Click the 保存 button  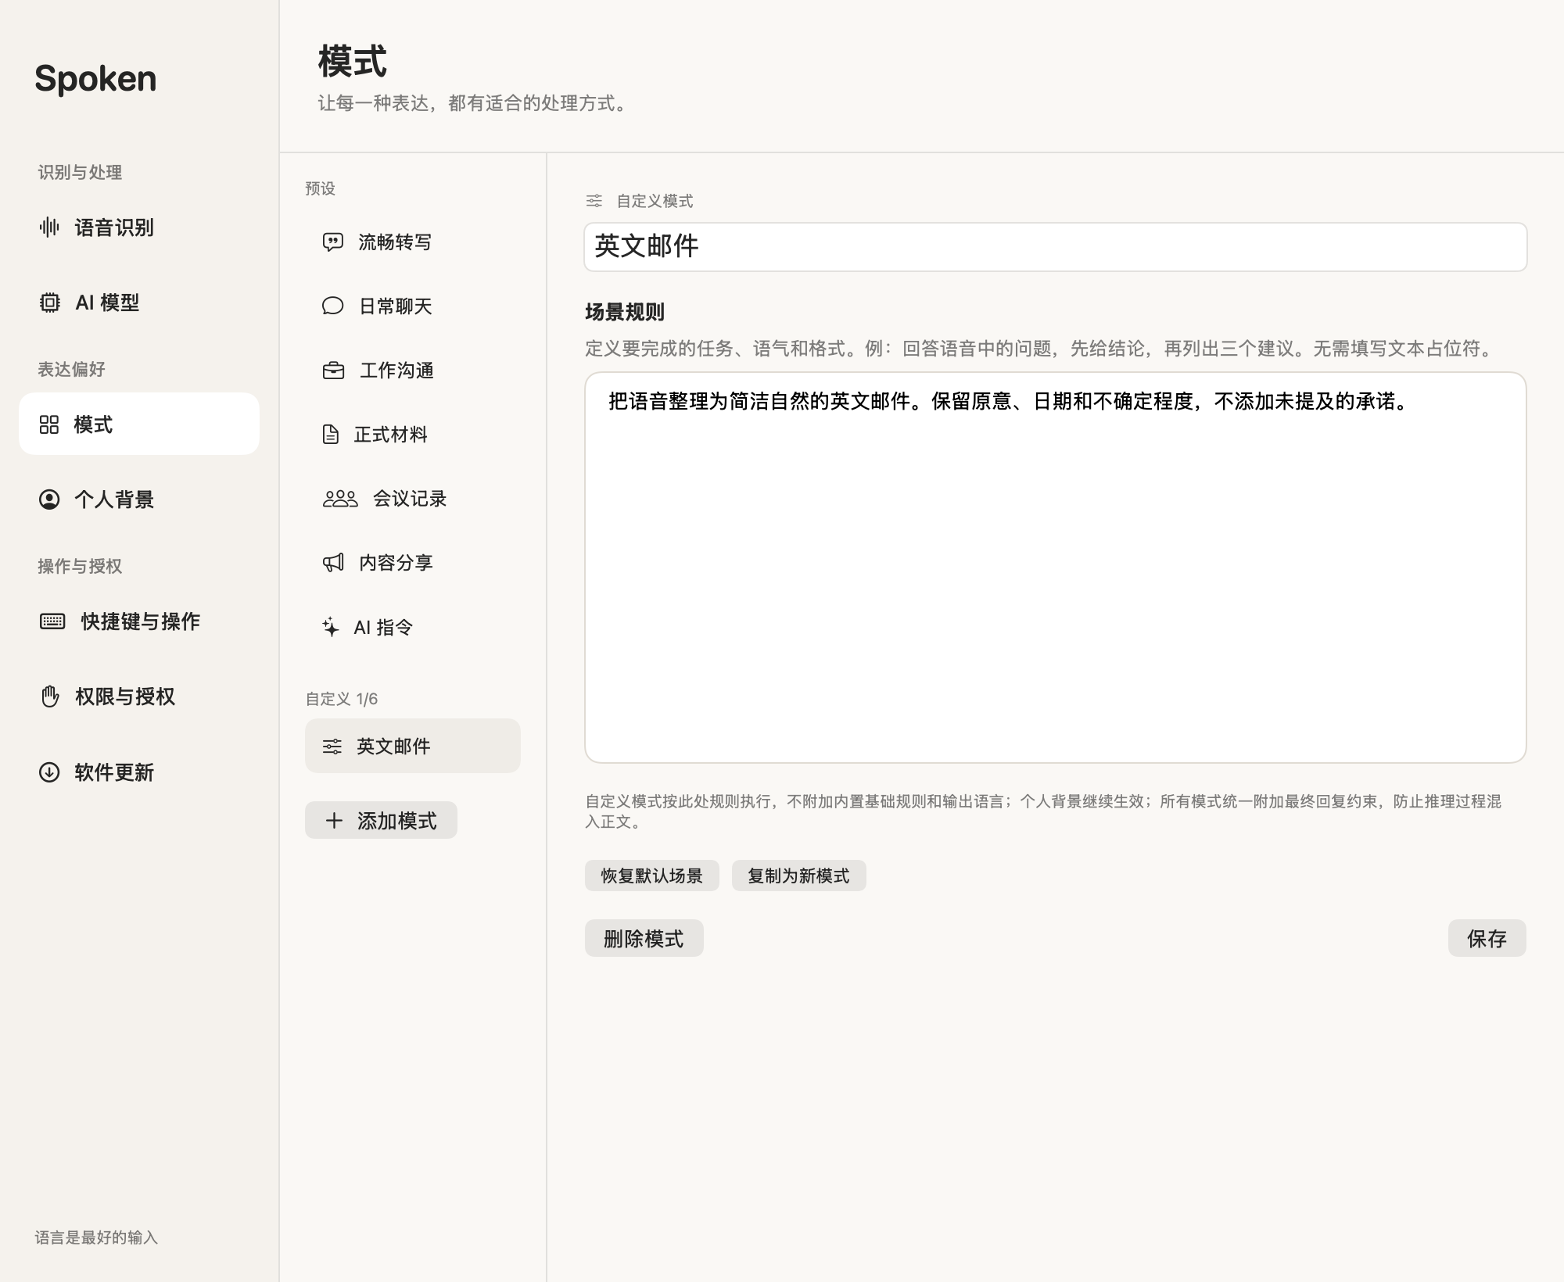[1487, 938]
